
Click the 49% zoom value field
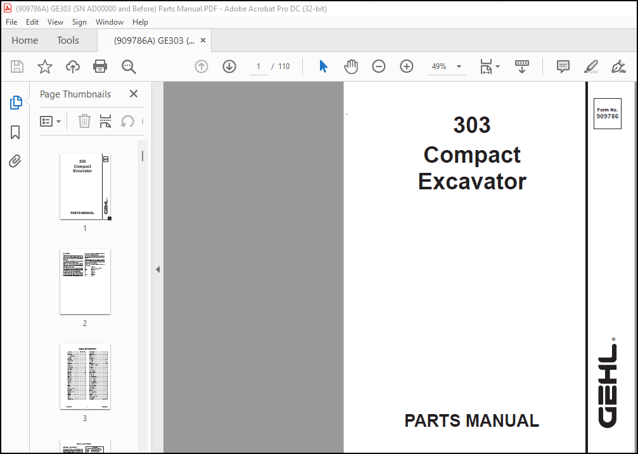pos(440,66)
